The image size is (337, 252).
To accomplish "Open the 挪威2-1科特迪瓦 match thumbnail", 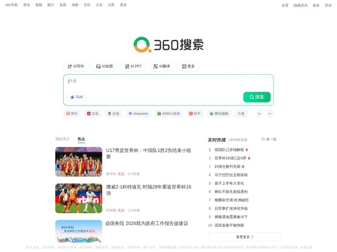I will point(79,198).
